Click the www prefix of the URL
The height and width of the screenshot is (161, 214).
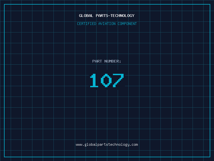pyautogui.click(x=79, y=145)
